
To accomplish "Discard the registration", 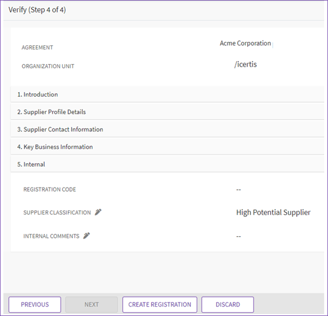I will point(228,304).
